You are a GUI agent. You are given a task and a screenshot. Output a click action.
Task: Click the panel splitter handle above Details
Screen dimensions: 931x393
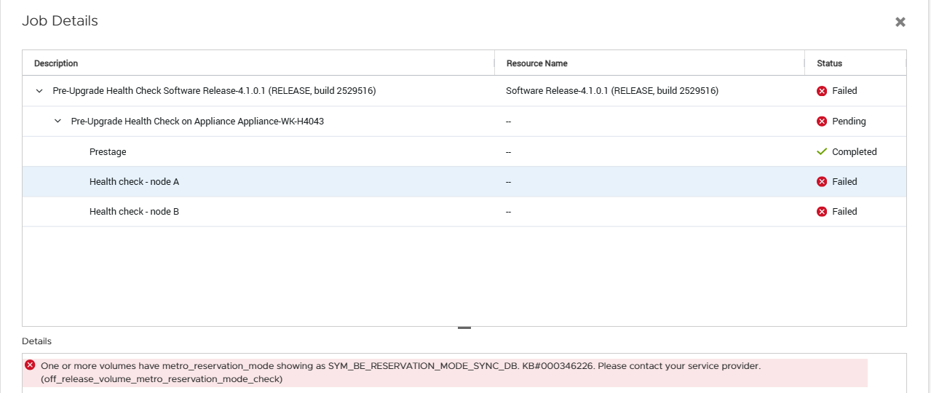[464, 328]
